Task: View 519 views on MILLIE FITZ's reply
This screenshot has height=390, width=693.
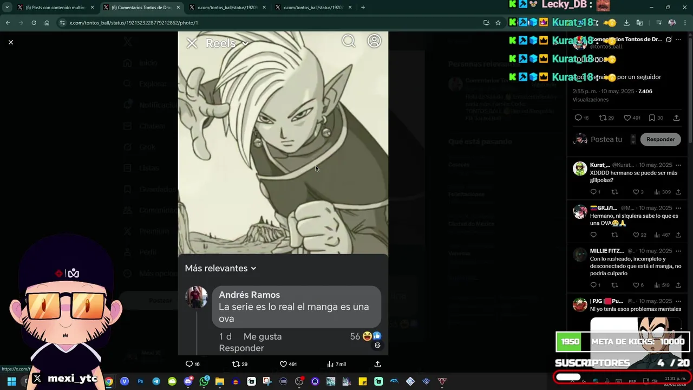Action: (x=662, y=285)
